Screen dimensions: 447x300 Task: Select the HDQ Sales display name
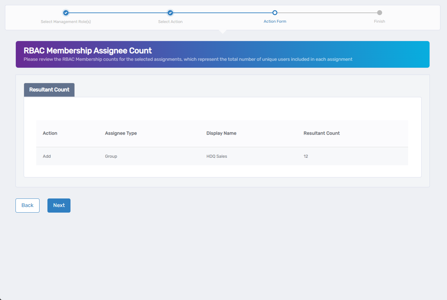click(217, 156)
